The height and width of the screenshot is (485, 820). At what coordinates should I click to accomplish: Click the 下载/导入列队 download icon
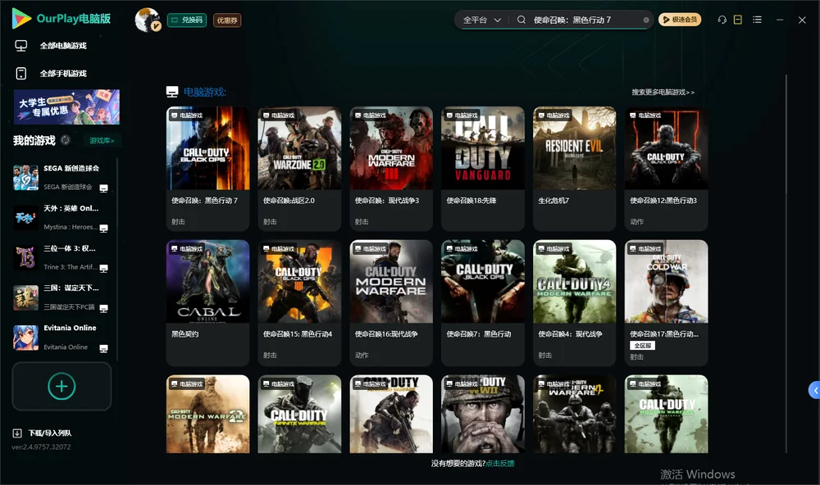click(17, 433)
